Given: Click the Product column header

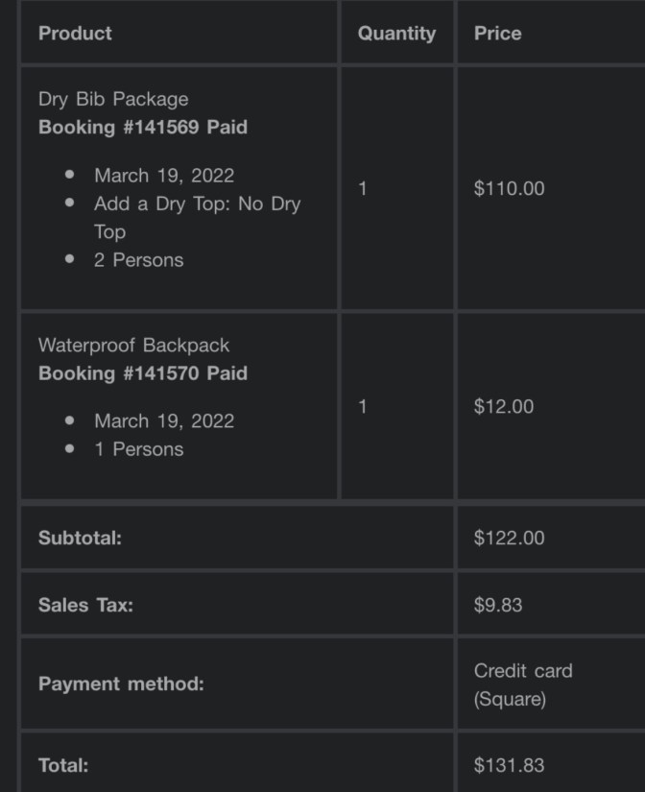Looking at the screenshot, I should (x=75, y=33).
